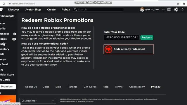Viewport: 187px width, 105px height.
Task: Open Trade in the sidebar
Action: pos(2,54)
